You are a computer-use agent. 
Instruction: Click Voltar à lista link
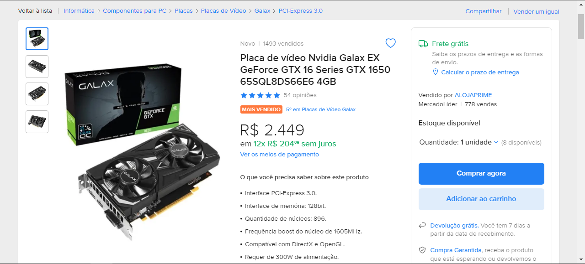tap(35, 10)
